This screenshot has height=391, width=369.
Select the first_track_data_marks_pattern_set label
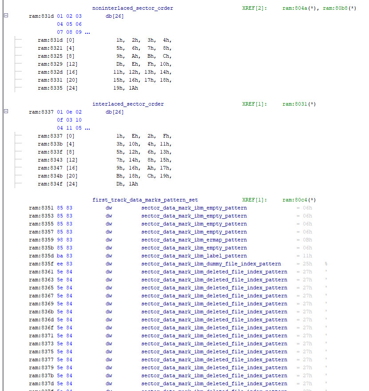point(145,200)
